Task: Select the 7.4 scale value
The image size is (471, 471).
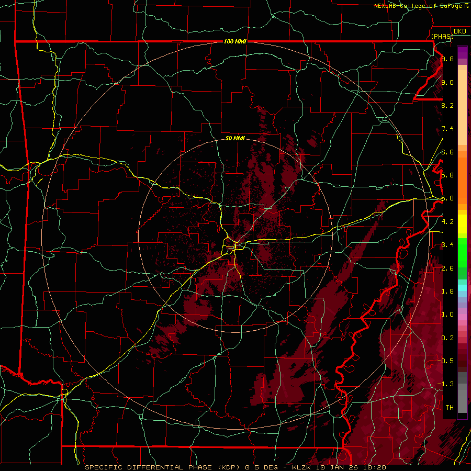Action: tap(447, 129)
